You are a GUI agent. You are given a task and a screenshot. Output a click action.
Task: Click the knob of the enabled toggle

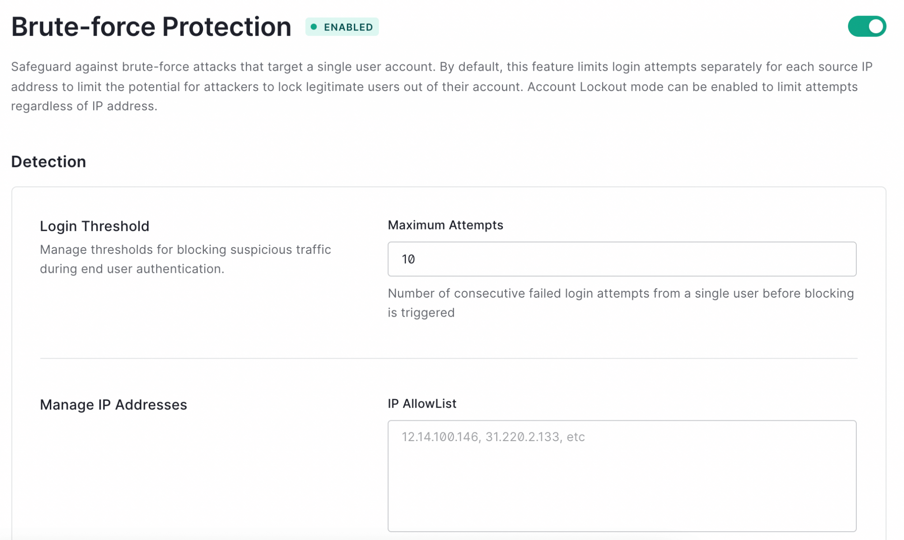876,26
